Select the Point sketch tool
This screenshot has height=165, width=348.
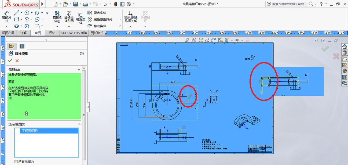[47, 13]
